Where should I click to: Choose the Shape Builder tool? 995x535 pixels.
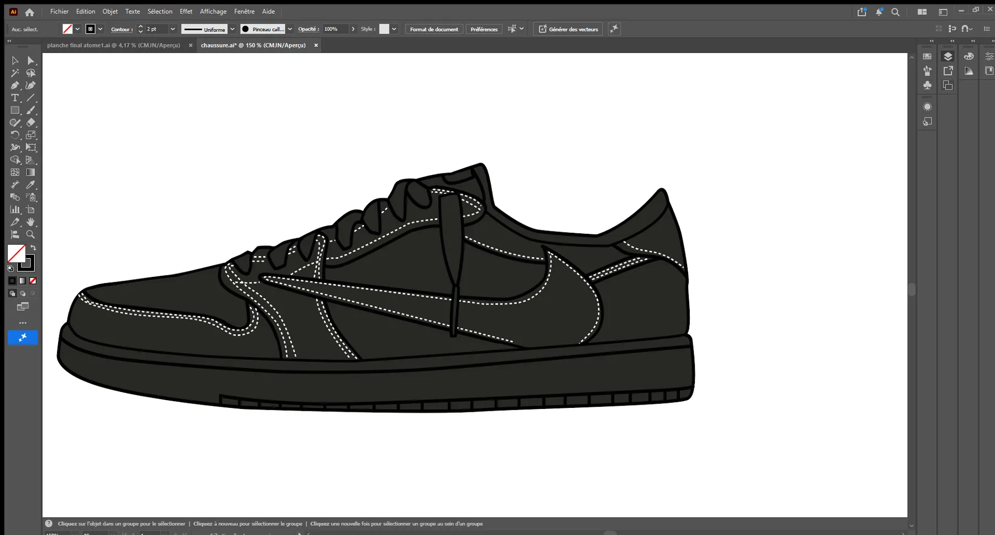pos(15,160)
